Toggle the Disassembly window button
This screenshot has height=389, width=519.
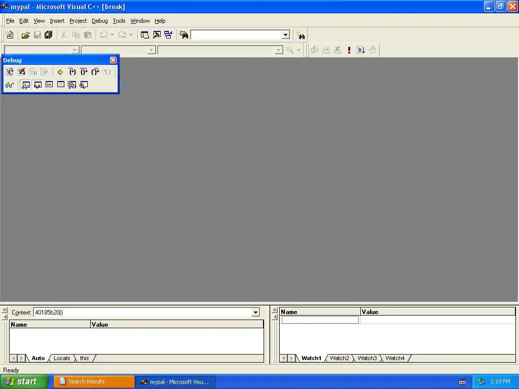point(84,85)
